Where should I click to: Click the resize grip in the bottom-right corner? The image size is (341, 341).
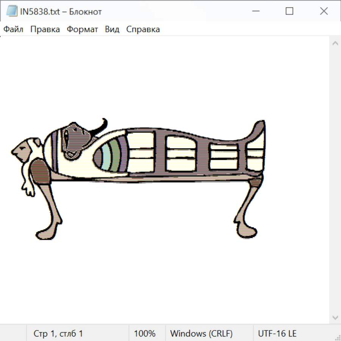tap(338, 338)
